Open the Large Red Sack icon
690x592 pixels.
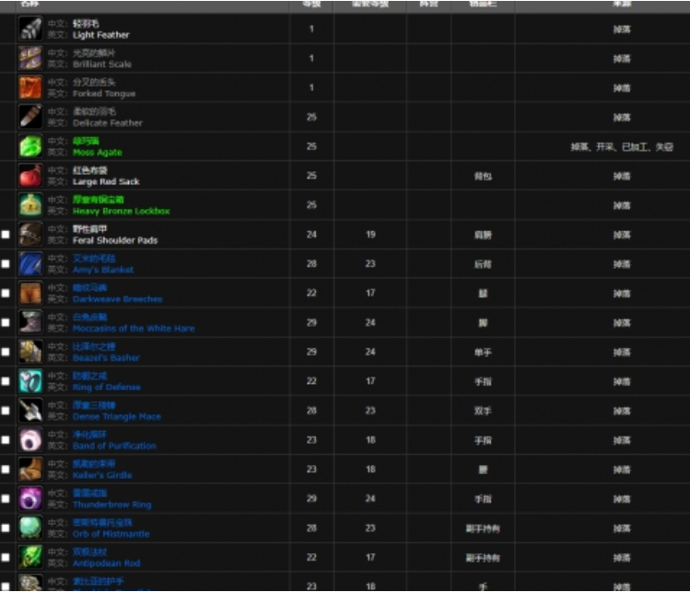pyautogui.click(x=30, y=176)
